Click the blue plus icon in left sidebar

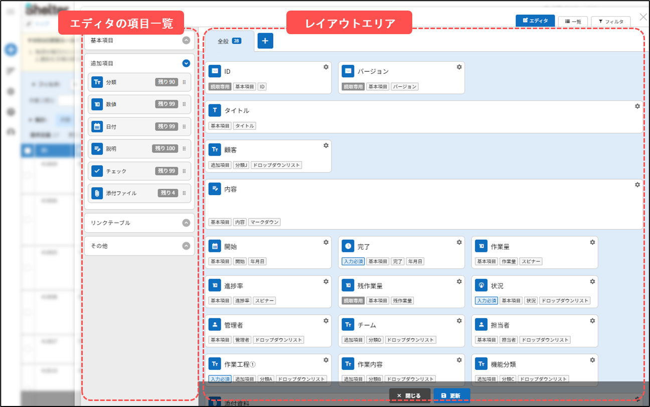click(x=11, y=50)
